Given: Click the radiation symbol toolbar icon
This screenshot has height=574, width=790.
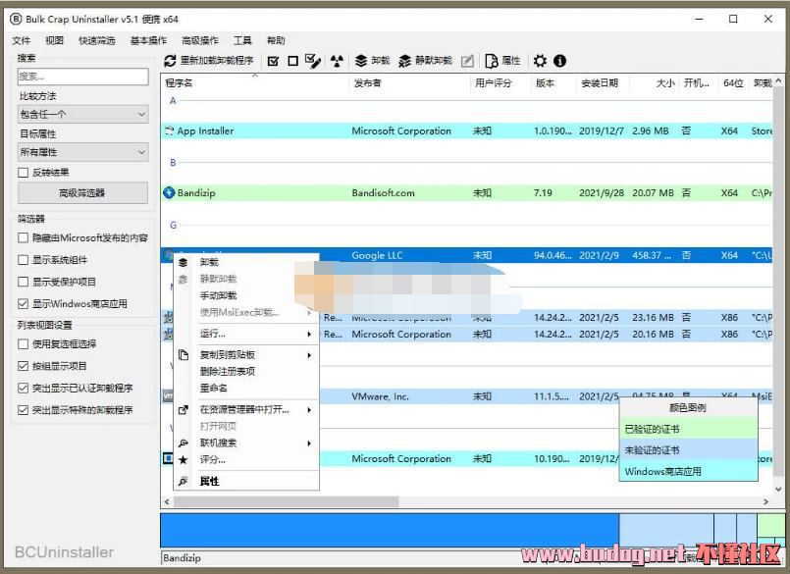Looking at the screenshot, I should (337, 61).
